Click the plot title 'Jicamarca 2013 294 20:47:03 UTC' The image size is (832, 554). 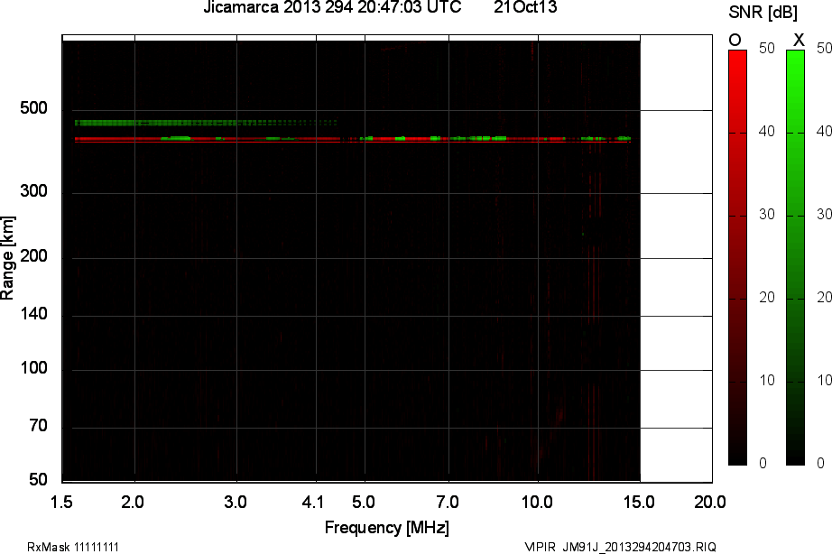click(332, 7)
